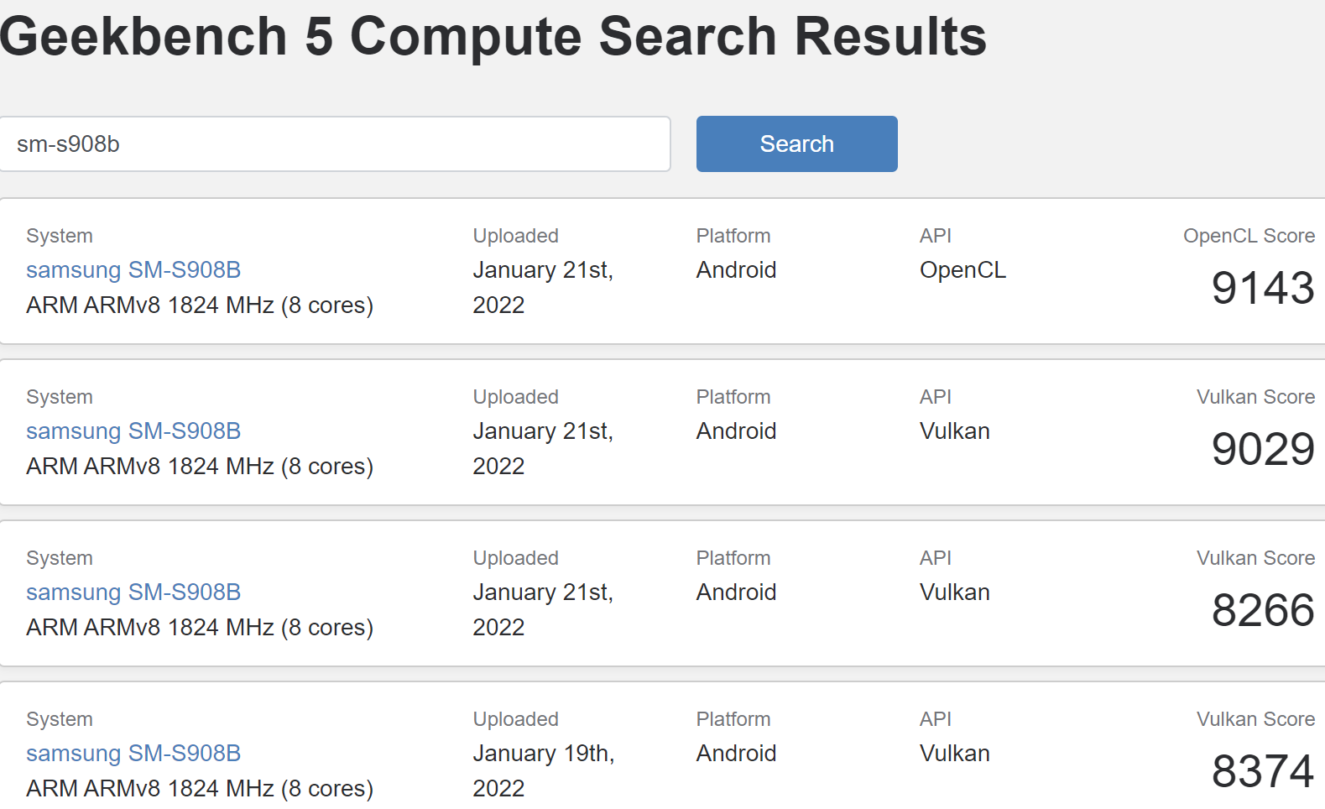Image resolution: width=1325 pixels, height=809 pixels.
Task: Click the Geekbench 5 Compute Search Results heading
Action: pos(493,37)
